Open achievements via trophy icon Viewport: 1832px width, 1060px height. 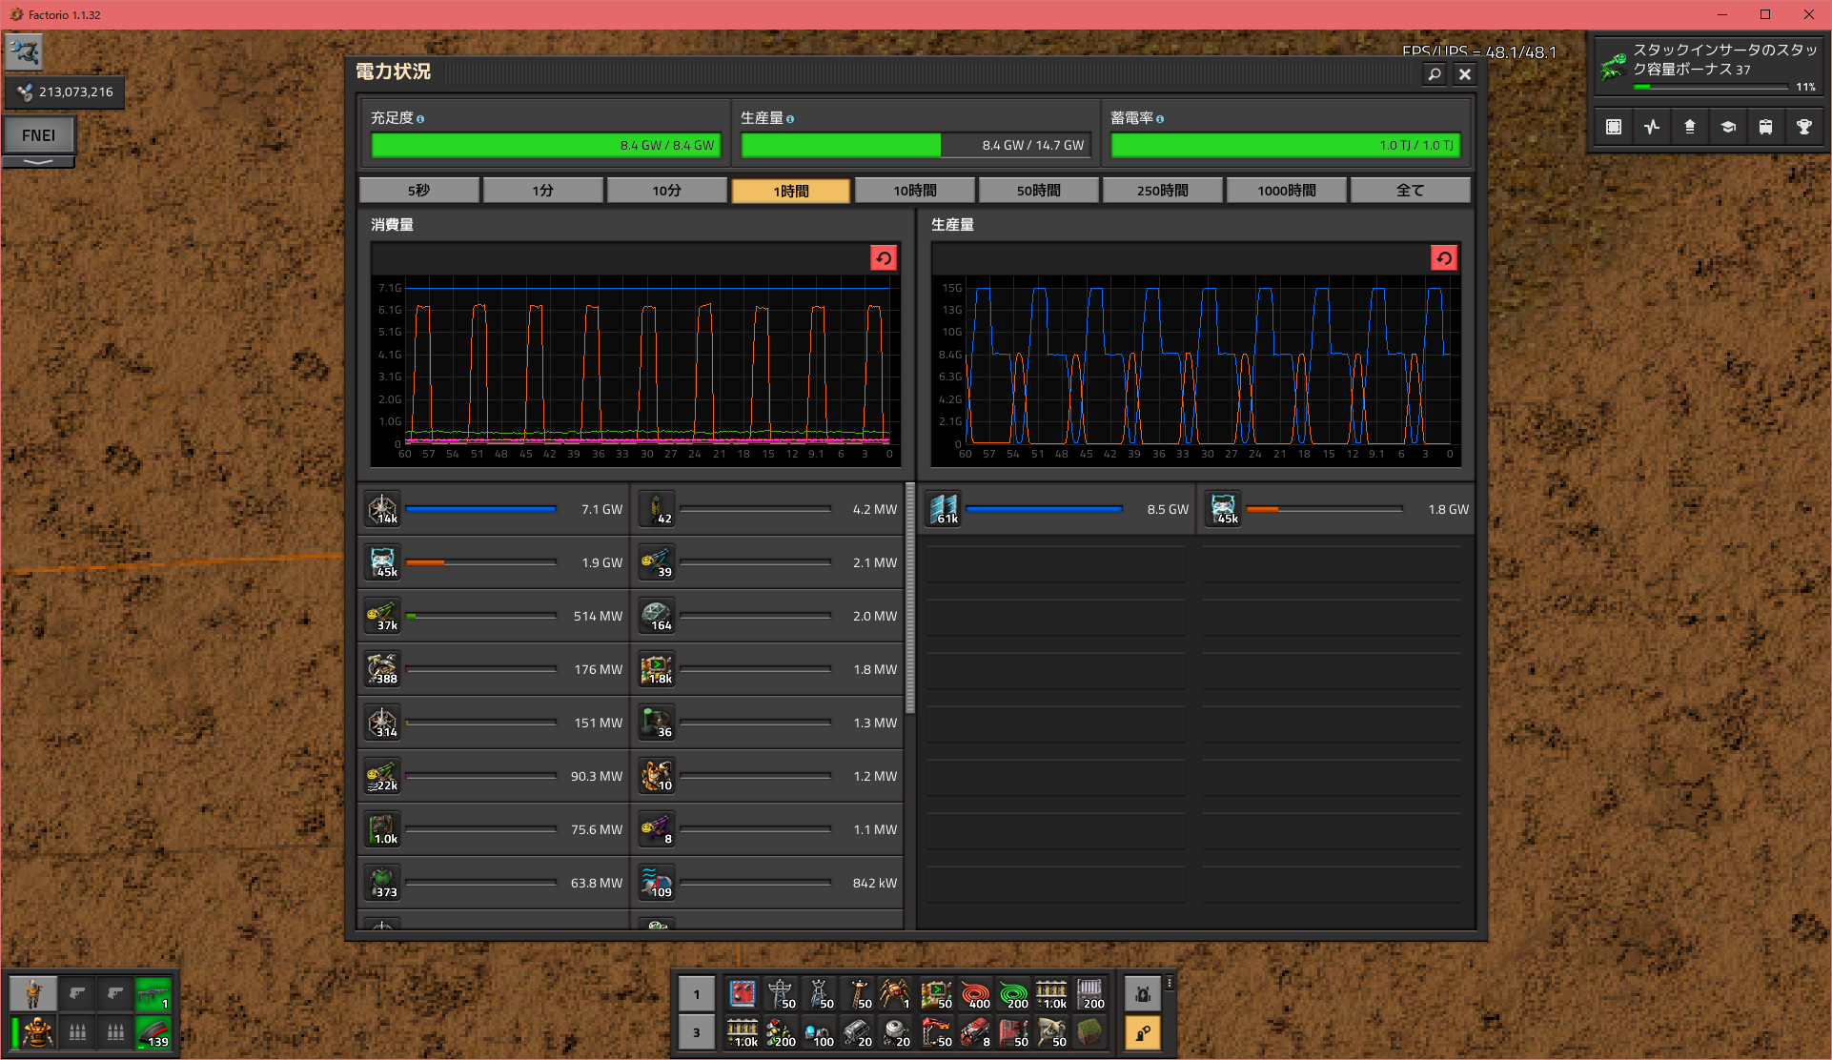1804,127
